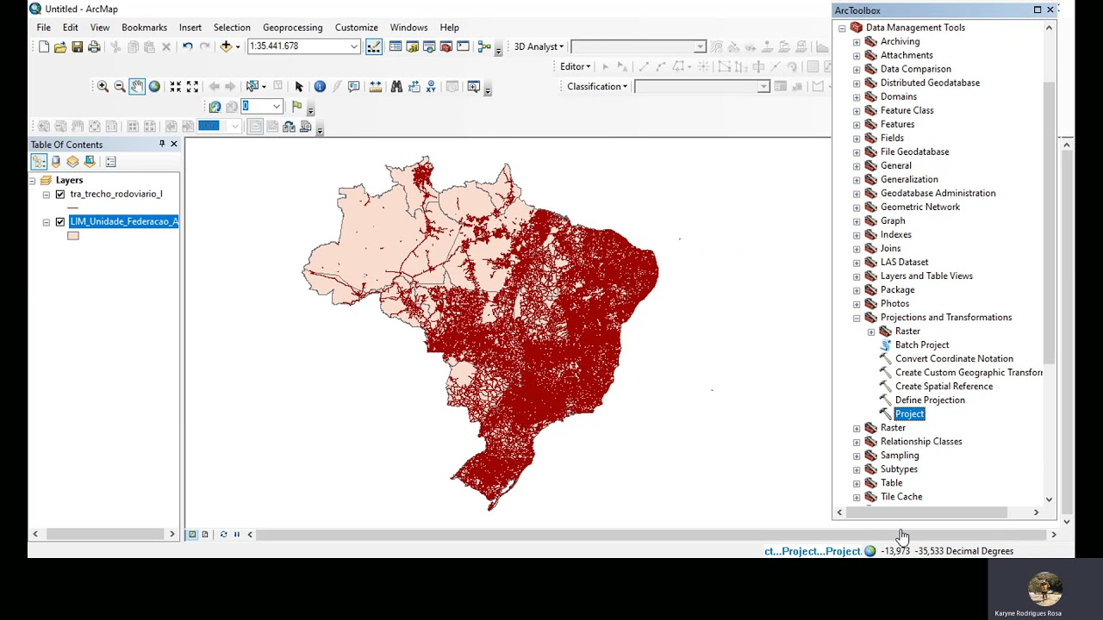Toggle the Editor toolbar icon

click(374, 46)
